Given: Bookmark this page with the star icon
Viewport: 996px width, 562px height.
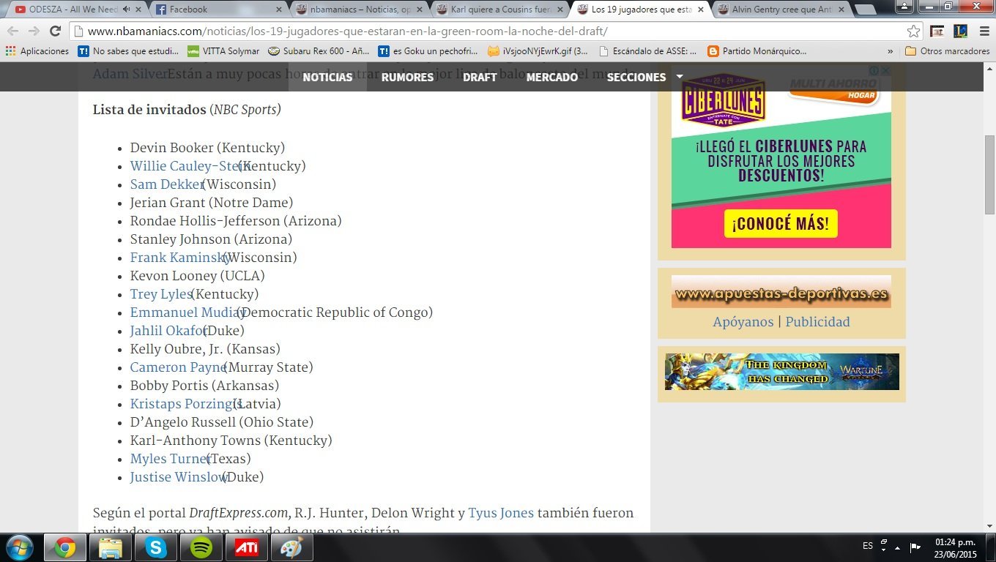Looking at the screenshot, I should point(913,31).
